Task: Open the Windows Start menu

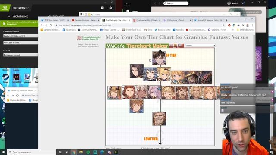Action: point(3,152)
